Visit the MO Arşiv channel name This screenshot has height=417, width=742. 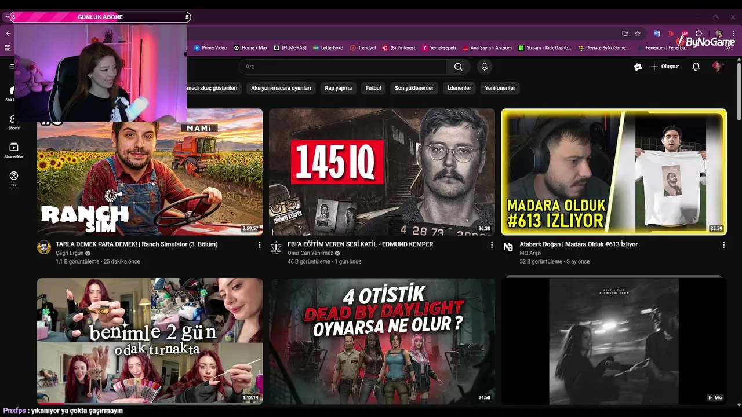pos(530,253)
